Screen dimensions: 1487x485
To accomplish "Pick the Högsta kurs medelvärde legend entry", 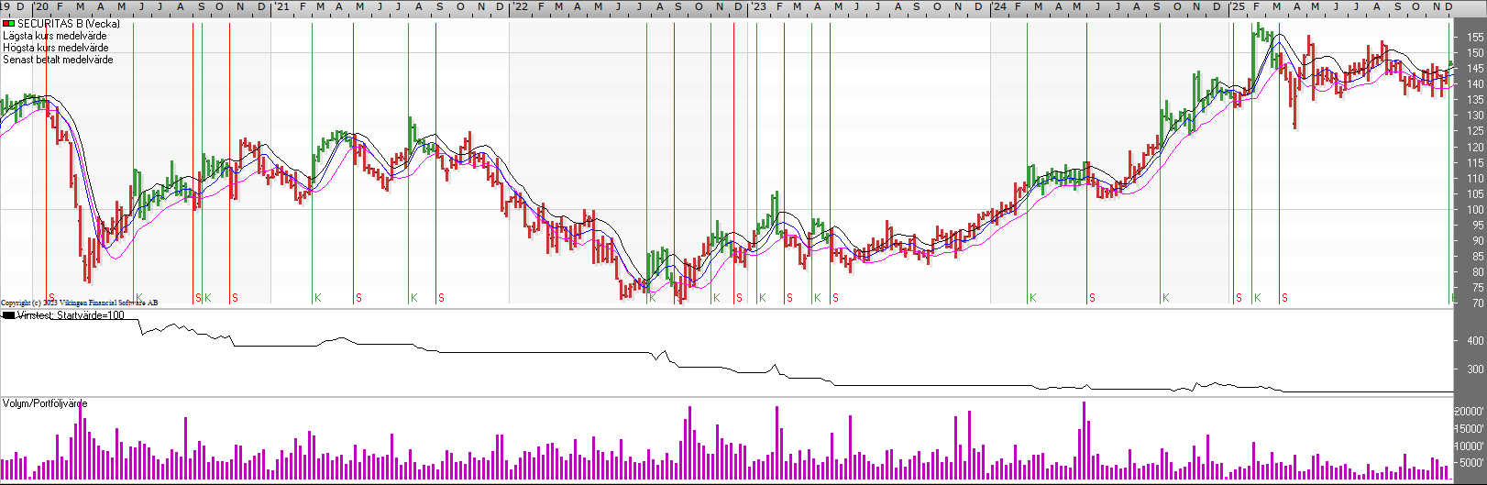I will (55, 48).
